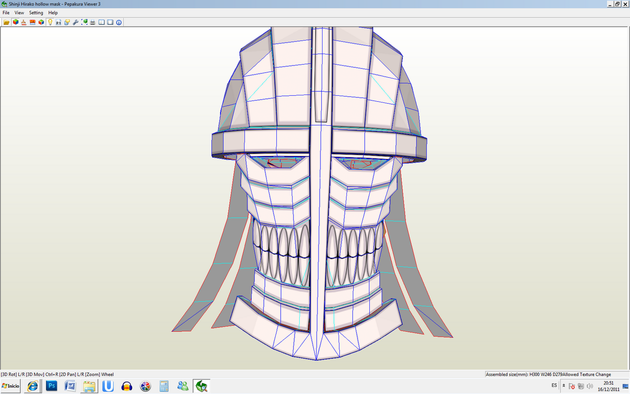Click the measurement (123) toolbar icon
The height and width of the screenshot is (394, 630).
pos(33,22)
